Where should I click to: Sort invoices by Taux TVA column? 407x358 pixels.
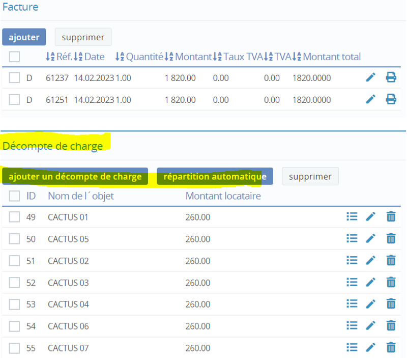point(238,57)
